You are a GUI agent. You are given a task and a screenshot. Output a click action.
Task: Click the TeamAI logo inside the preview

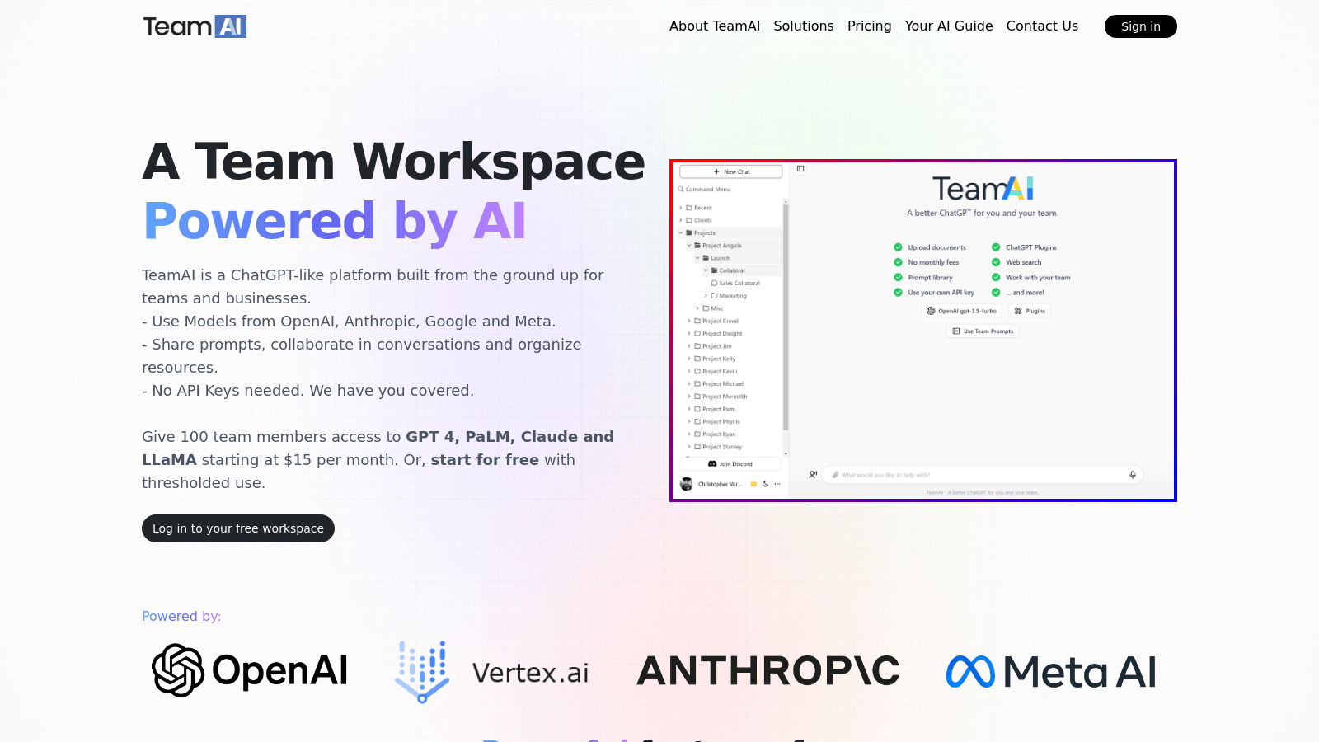point(983,189)
